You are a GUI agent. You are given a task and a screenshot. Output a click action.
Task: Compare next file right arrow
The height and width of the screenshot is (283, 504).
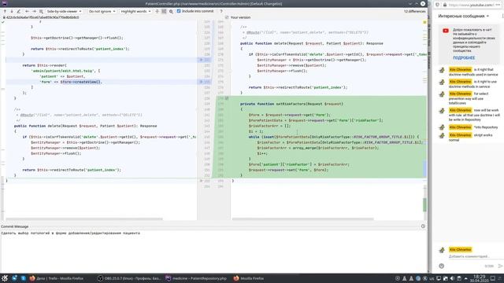click(34, 11)
